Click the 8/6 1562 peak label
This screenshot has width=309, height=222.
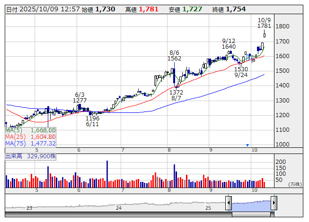tap(175, 55)
